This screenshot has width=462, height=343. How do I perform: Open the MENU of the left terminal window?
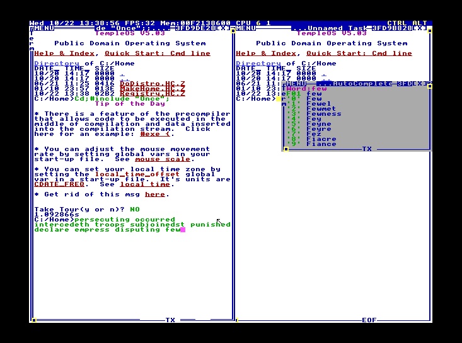[45, 28]
